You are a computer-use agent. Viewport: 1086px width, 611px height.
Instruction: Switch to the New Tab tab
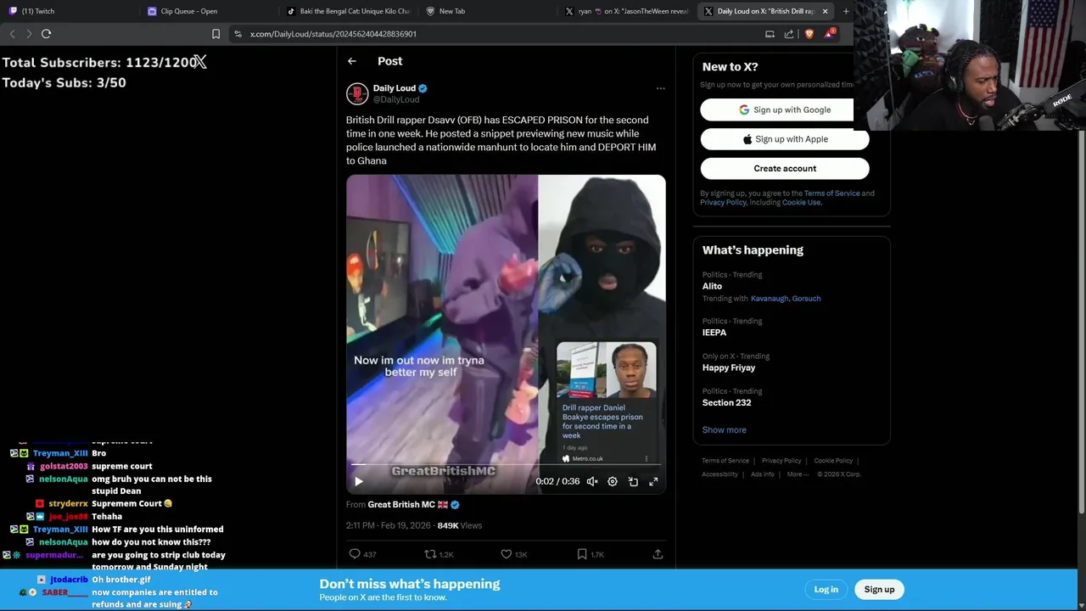[488, 11]
